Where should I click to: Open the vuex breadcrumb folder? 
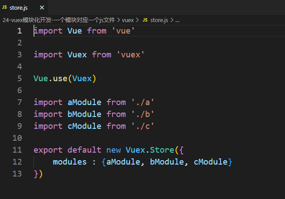click(128, 20)
